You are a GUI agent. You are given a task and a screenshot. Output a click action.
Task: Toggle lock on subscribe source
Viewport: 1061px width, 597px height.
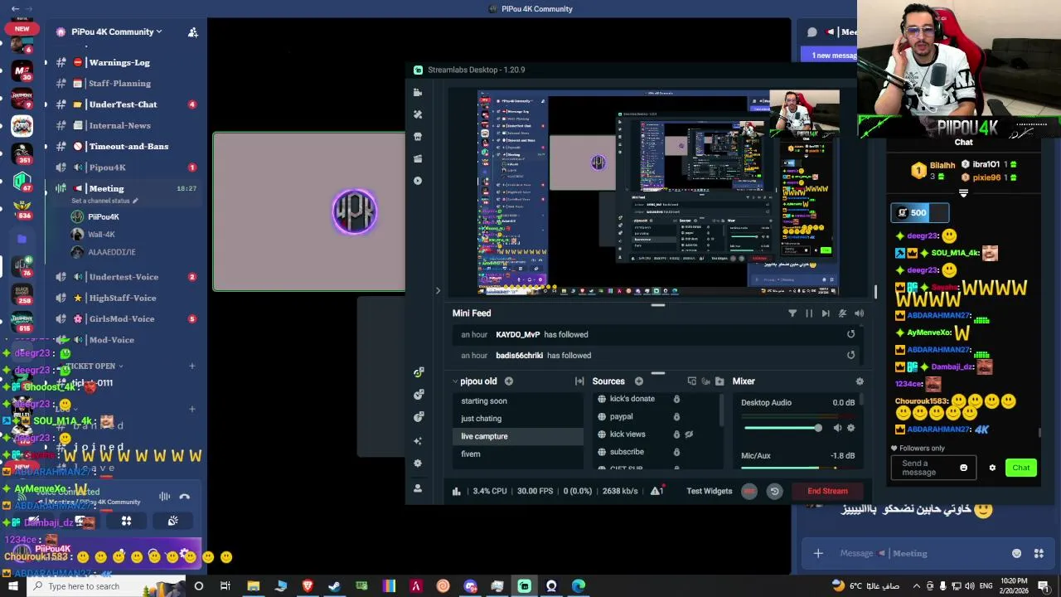pyautogui.click(x=676, y=452)
